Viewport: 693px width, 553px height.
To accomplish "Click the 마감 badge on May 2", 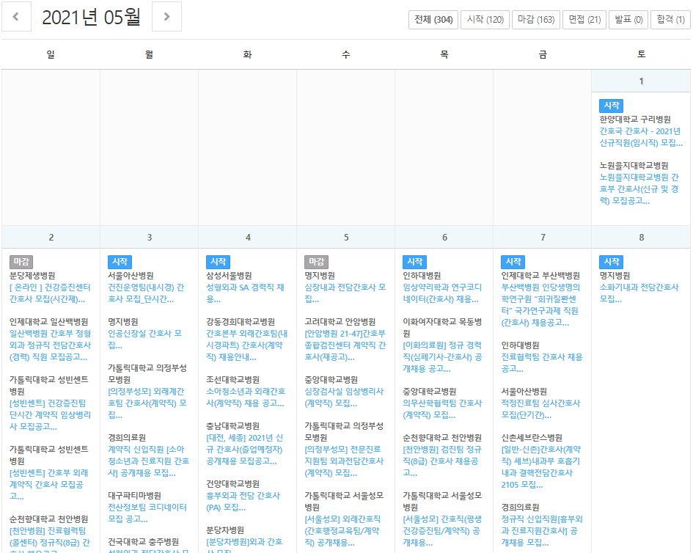I will (21, 262).
